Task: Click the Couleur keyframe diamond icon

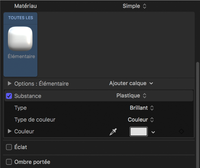Action: pos(181,131)
